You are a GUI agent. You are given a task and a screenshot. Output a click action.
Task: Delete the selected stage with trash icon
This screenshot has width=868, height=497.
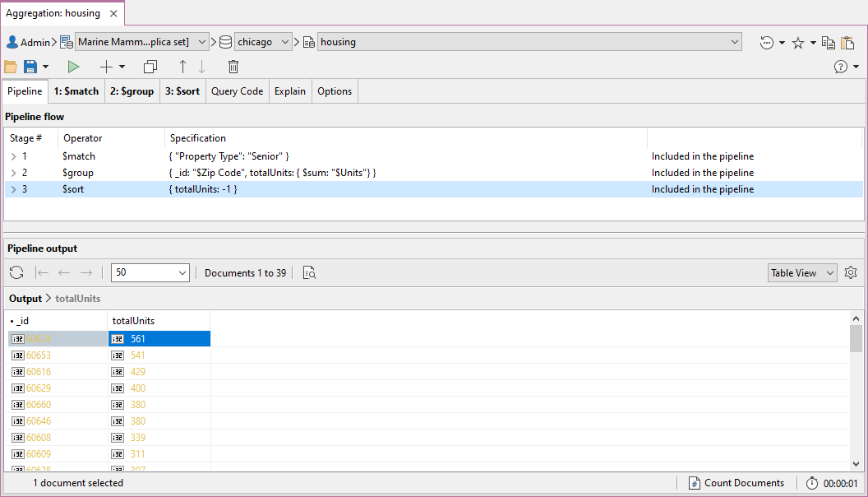click(x=233, y=67)
